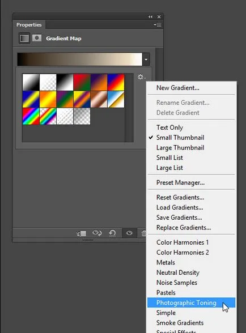Collapse the panel with the double-arrow icon

coord(150,16)
